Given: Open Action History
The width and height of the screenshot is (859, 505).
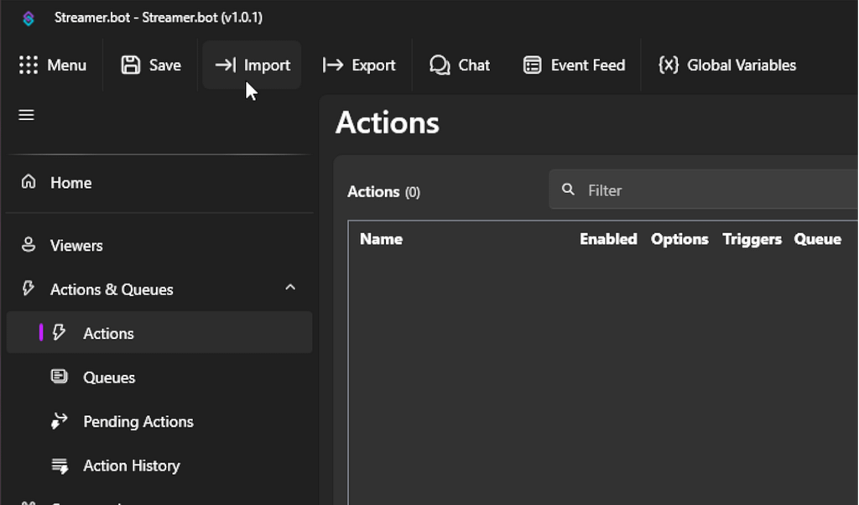Looking at the screenshot, I should (x=131, y=466).
